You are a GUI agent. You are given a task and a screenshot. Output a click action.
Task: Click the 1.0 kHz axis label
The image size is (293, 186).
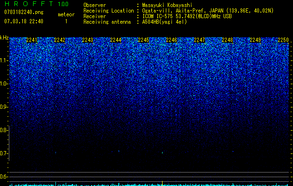(x=4, y=84)
